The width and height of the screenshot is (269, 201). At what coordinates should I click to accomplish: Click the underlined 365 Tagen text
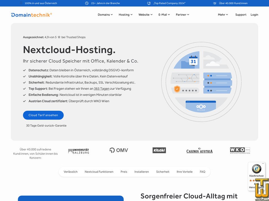click(102, 89)
